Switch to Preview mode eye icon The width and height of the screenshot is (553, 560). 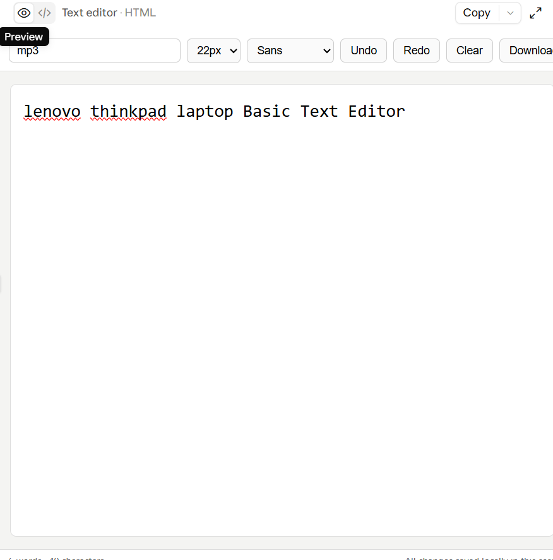click(24, 13)
